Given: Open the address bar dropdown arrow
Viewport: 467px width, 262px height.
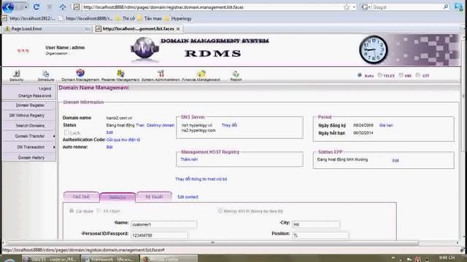Looking at the screenshot, I should (x=354, y=7).
